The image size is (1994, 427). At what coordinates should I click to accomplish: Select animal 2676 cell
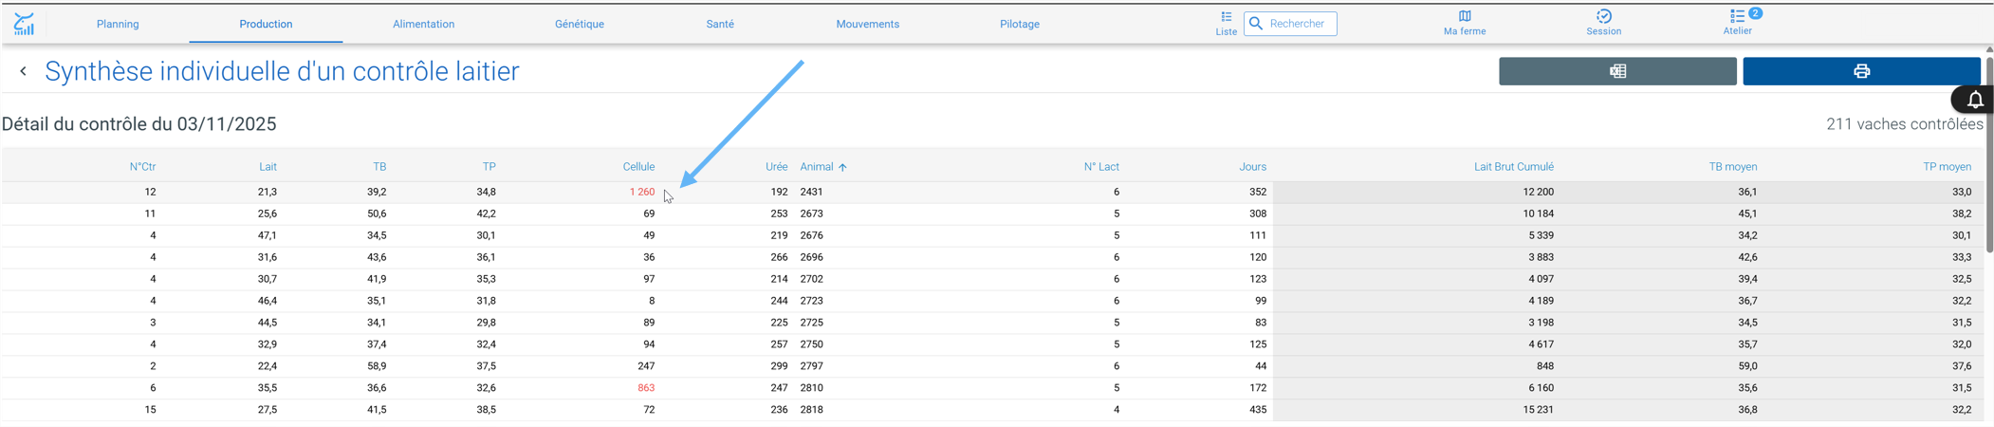811,235
